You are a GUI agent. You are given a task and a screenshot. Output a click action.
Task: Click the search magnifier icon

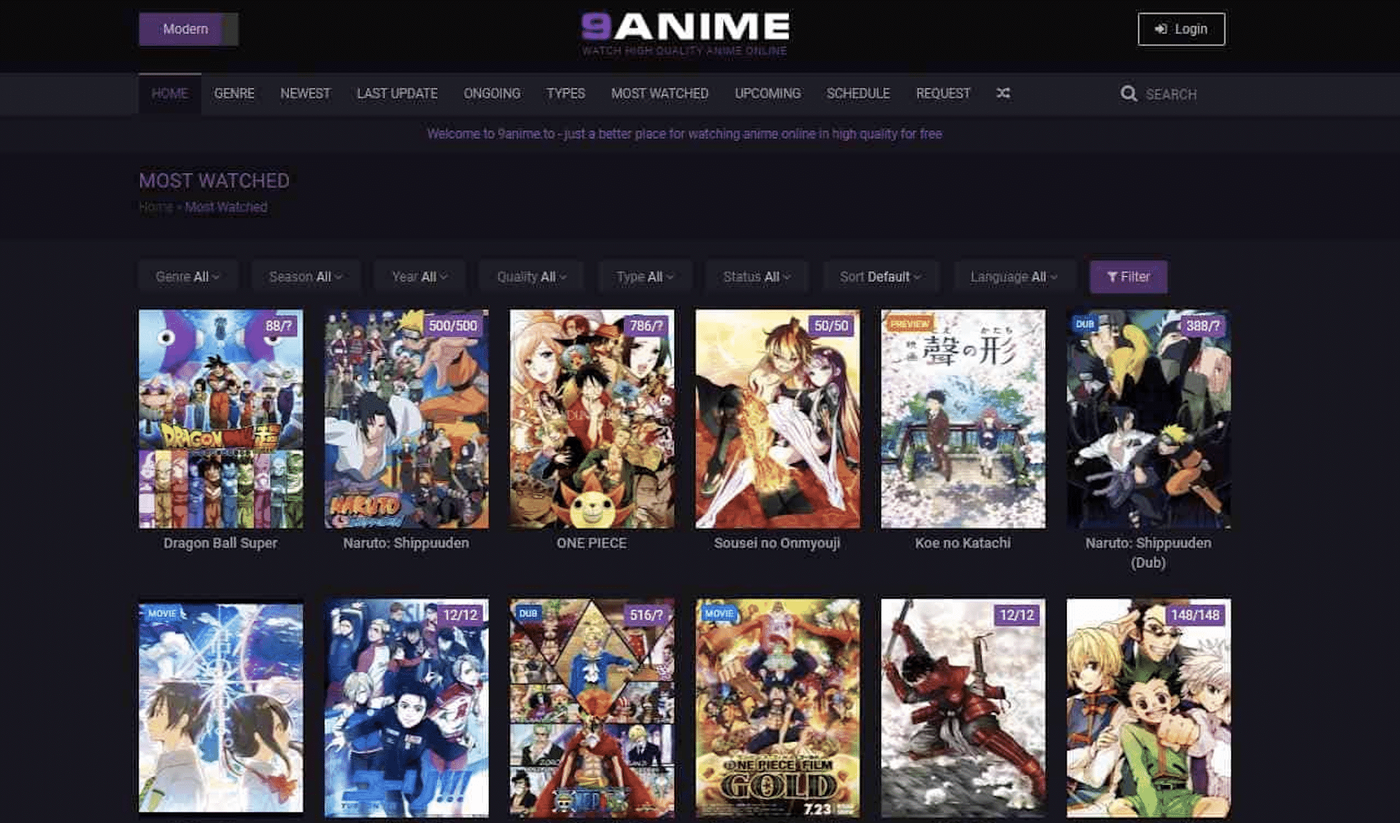[1128, 94]
